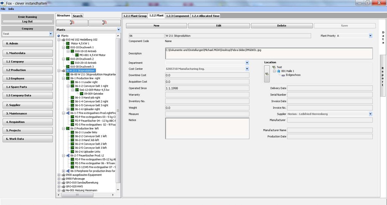Click the left tree-structure icon button under Structure tab

pyautogui.click(x=72, y=23)
